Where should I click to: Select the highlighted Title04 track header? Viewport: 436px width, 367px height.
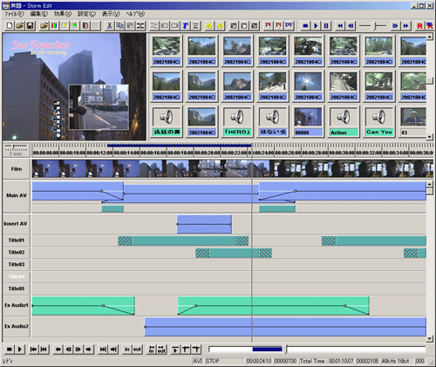click(17, 276)
